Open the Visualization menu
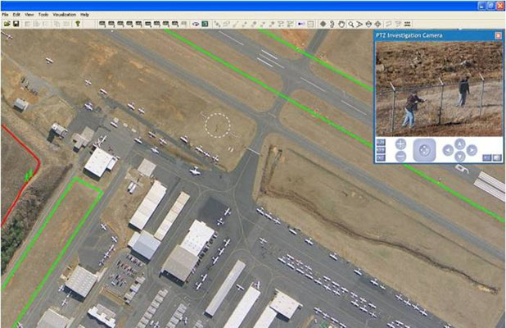Image resolution: width=506 pixels, height=328 pixels. 64,15
